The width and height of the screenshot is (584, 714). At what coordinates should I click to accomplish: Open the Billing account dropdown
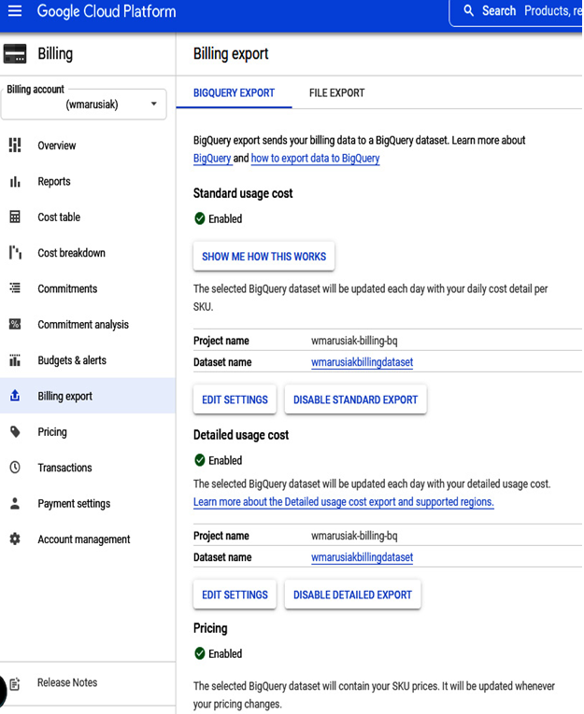pos(84,105)
